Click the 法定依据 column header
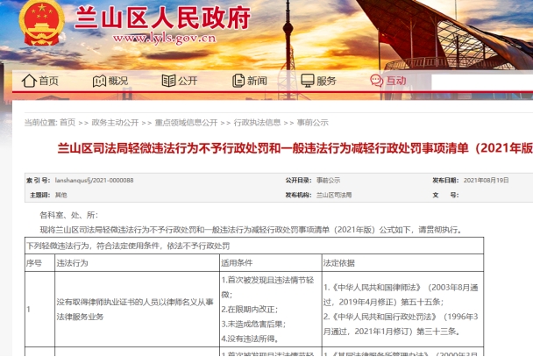533x357 pixels. (x=339, y=263)
